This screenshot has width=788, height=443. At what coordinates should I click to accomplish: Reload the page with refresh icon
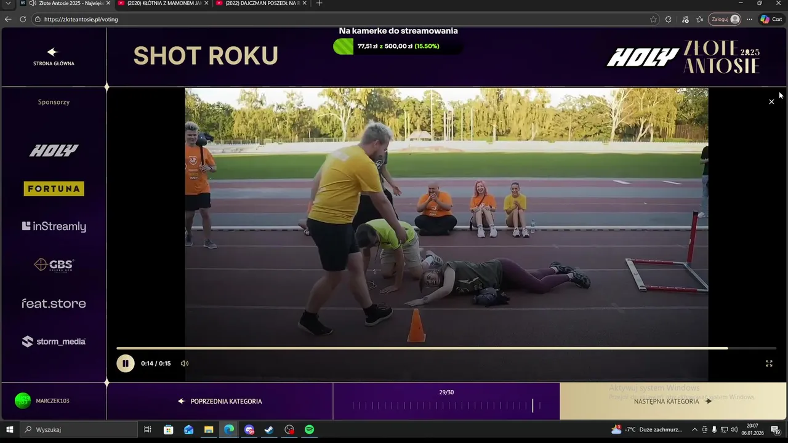[23, 19]
